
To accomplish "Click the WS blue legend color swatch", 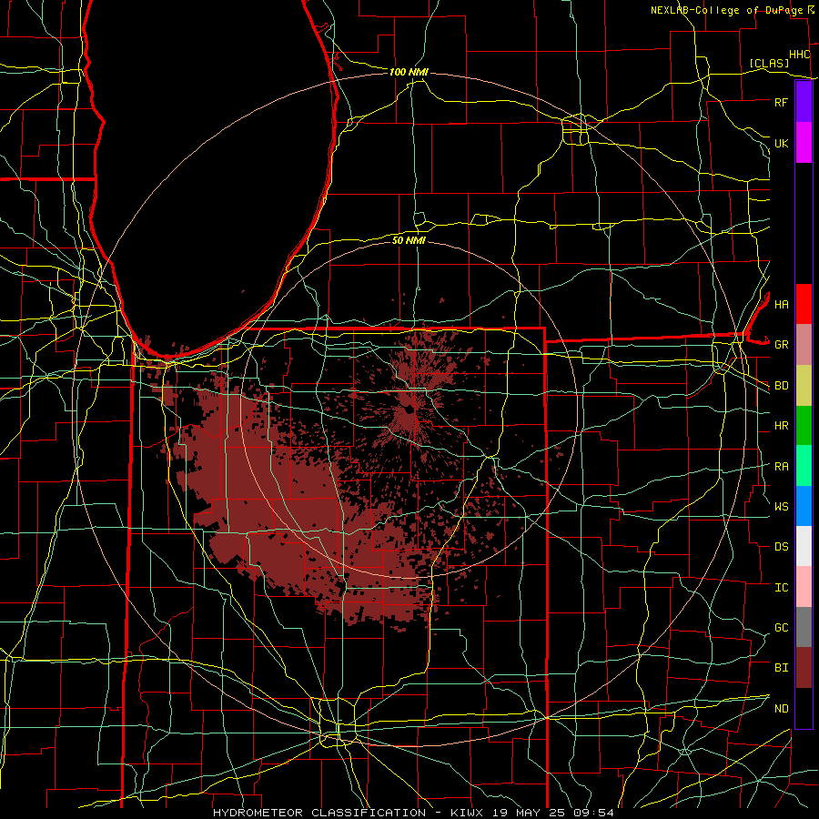I will (x=804, y=506).
